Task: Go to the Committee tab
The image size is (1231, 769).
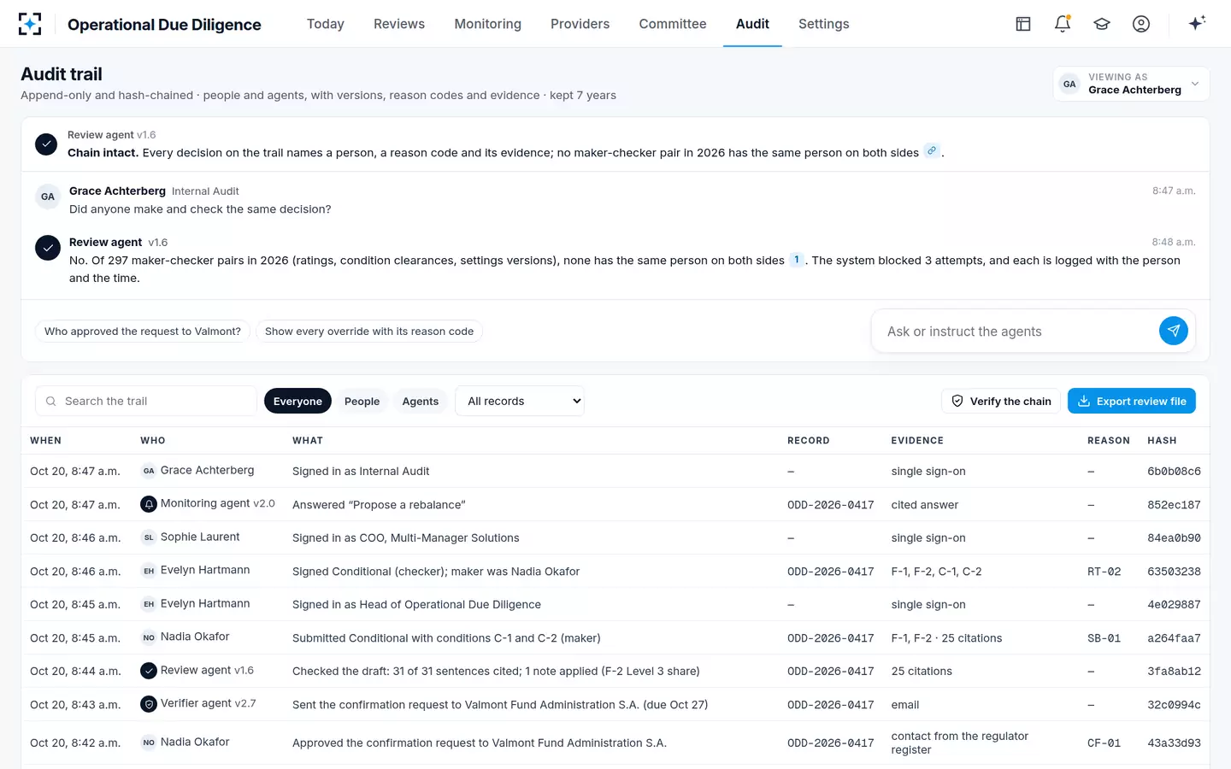Action: [x=673, y=24]
